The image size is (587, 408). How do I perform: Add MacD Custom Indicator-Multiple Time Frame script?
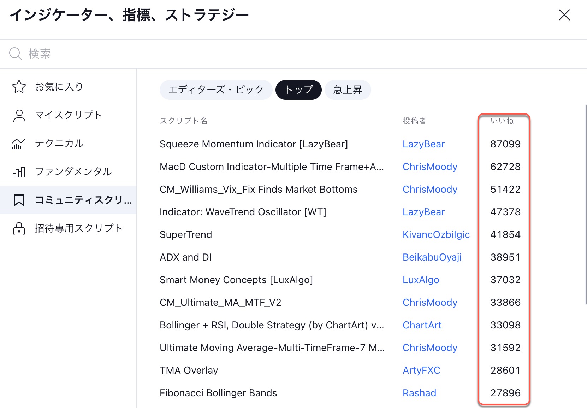pyautogui.click(x=272, y=167)
